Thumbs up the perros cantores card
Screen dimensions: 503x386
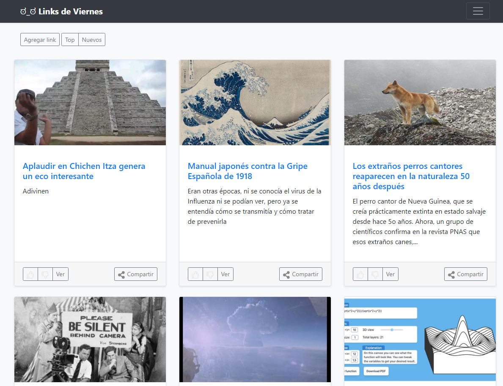pos(360,274)
